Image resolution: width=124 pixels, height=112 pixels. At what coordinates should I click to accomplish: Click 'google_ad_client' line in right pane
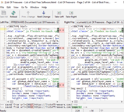(104, 60)
